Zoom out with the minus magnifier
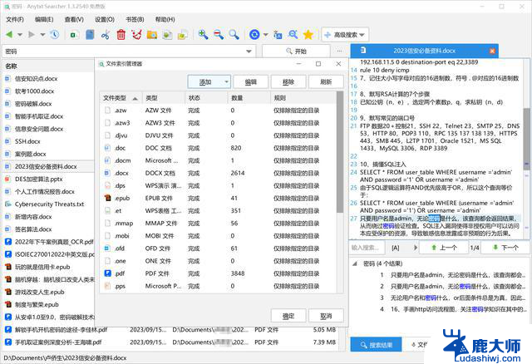 [x=219, y=34]
